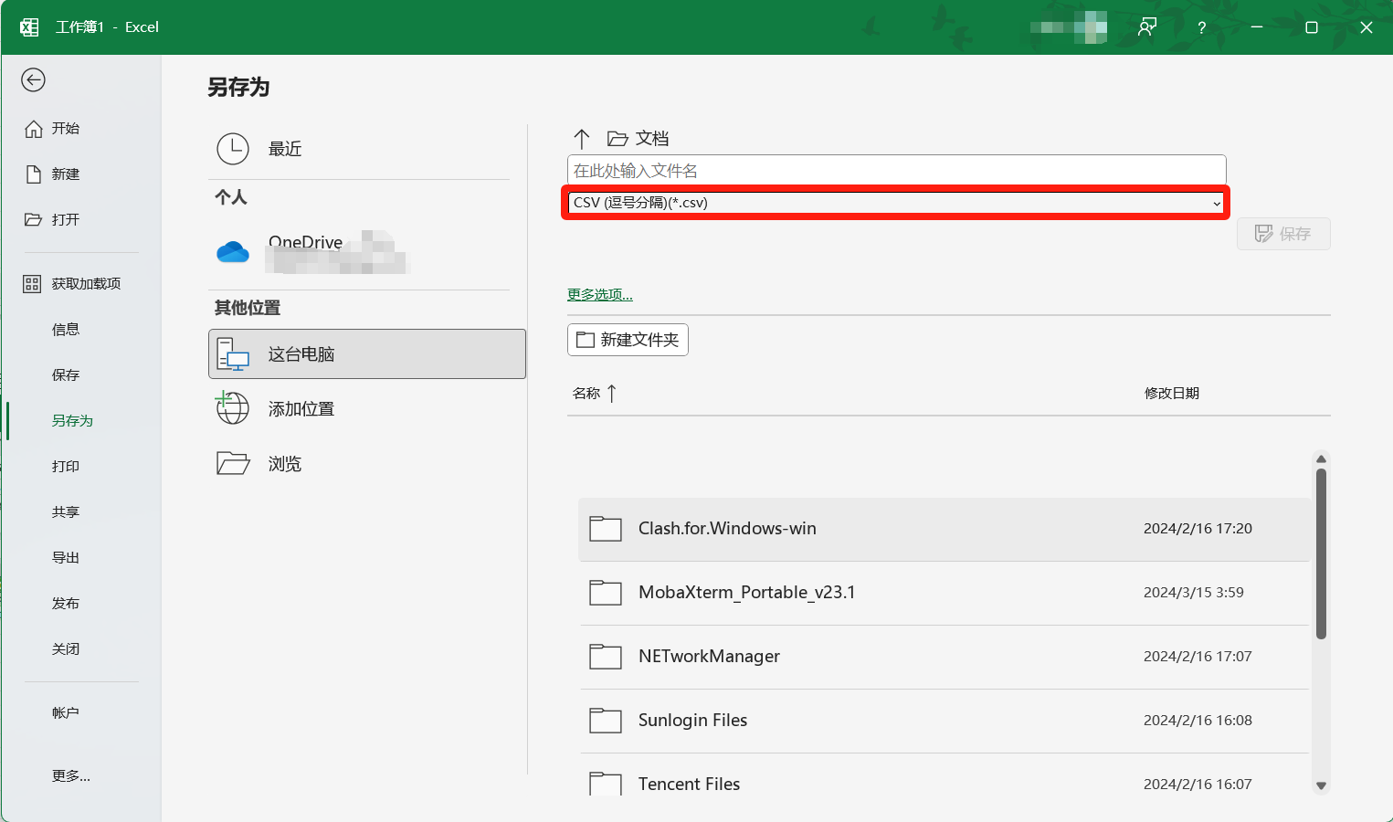
Task: Click the scroll down arrow in the file list
Action: 1321,785
